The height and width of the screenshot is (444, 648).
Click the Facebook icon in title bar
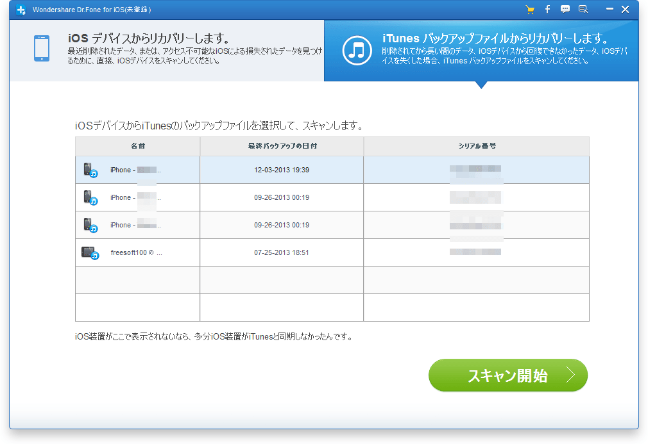[x=547, y=9]
